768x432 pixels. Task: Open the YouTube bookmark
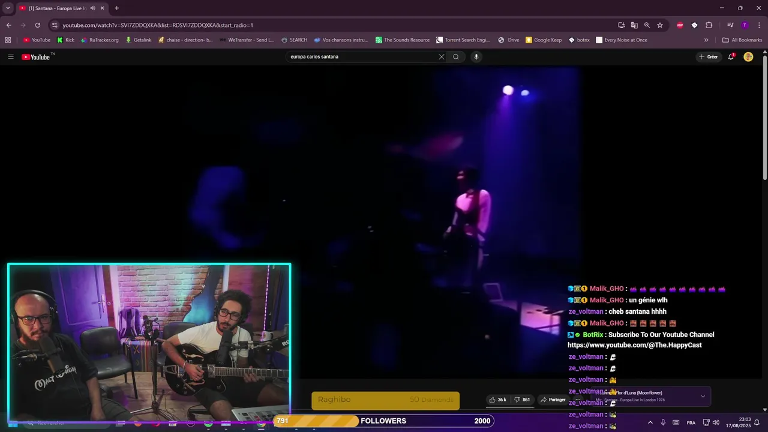37,40
